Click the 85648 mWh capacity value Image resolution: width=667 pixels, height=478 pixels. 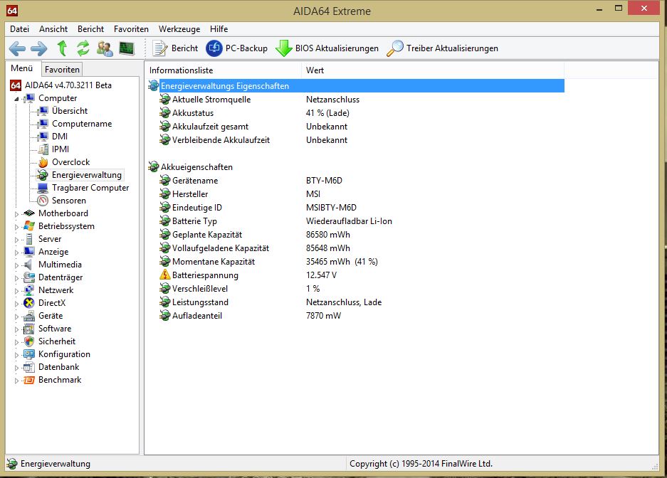(x=328, y=248)
